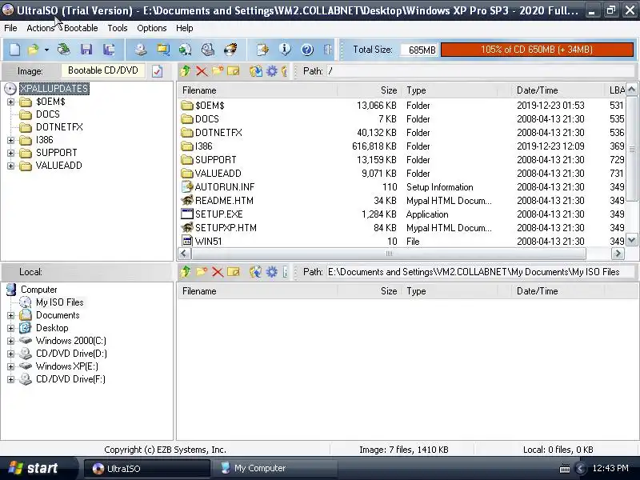Expand the I386 folder tree node

(x=10, y=140)
